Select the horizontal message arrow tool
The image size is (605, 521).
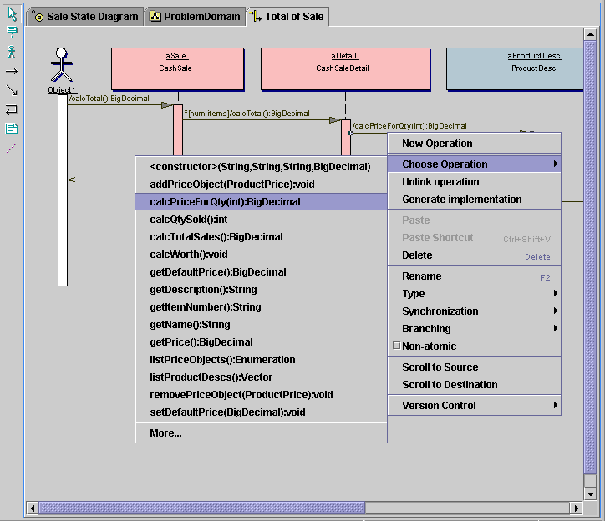click(12, 71)
